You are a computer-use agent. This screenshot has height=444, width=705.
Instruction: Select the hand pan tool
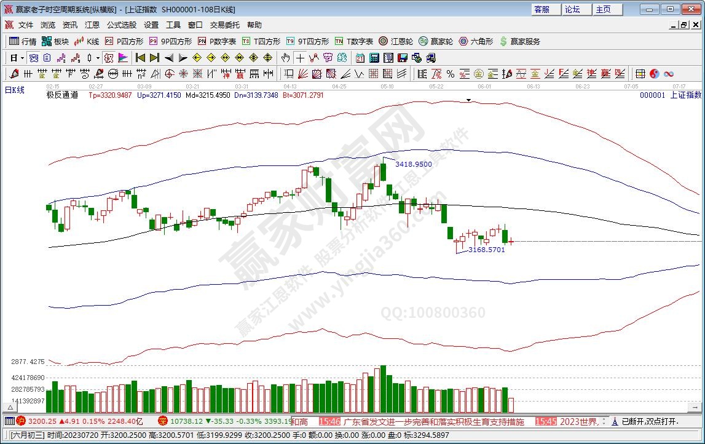[285, 58]
